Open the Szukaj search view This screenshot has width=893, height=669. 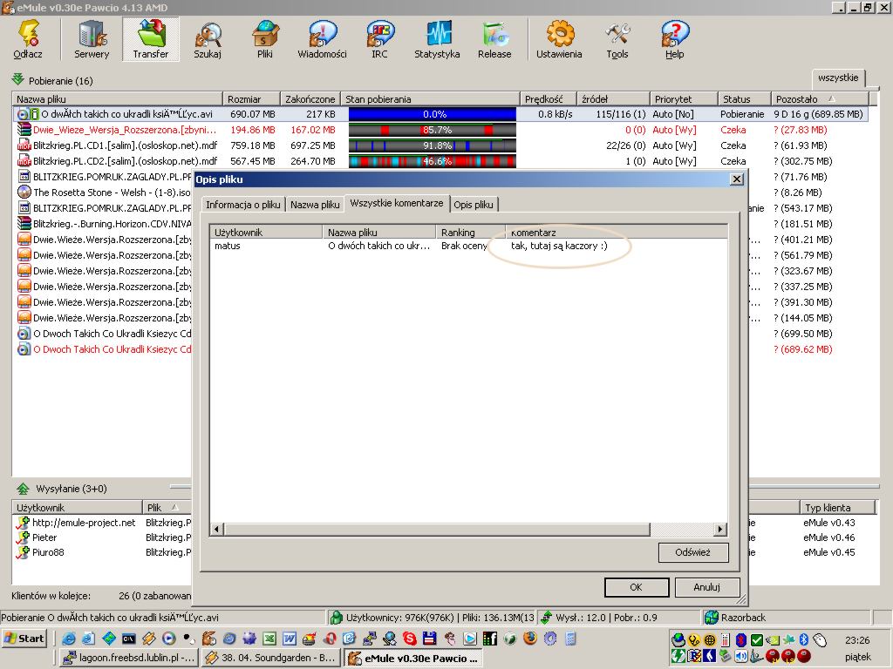pos(208,38)
